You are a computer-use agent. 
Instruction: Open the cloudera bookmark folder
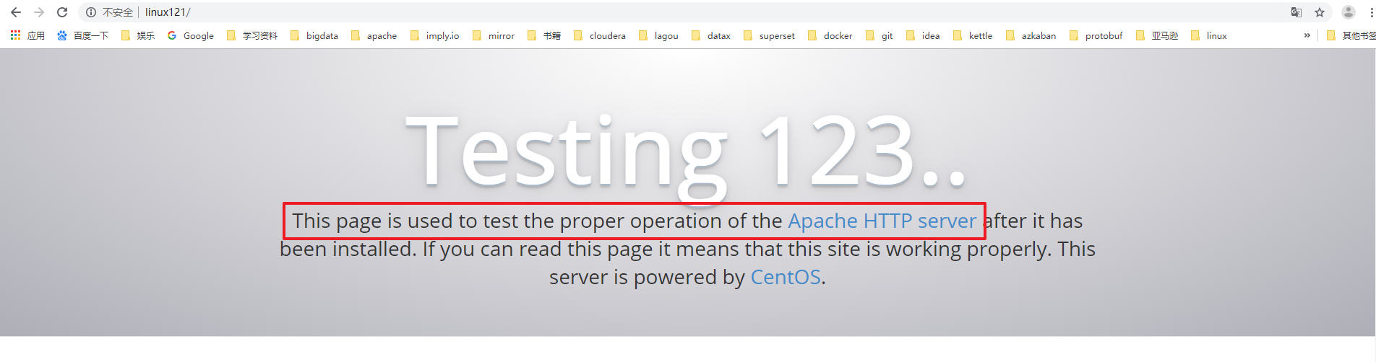tap(600, 35)
